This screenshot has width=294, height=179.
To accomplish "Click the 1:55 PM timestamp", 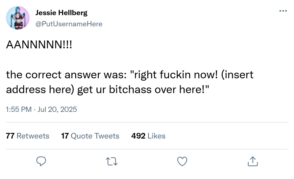I will point(19,109).
